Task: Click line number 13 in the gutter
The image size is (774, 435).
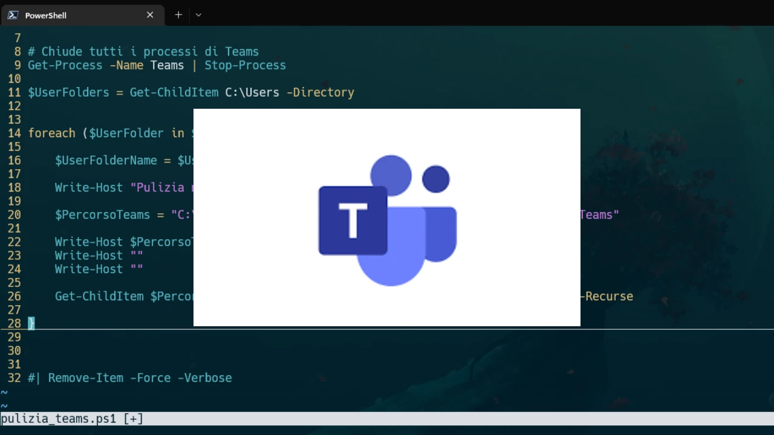Action: click(x=15, y=120)
